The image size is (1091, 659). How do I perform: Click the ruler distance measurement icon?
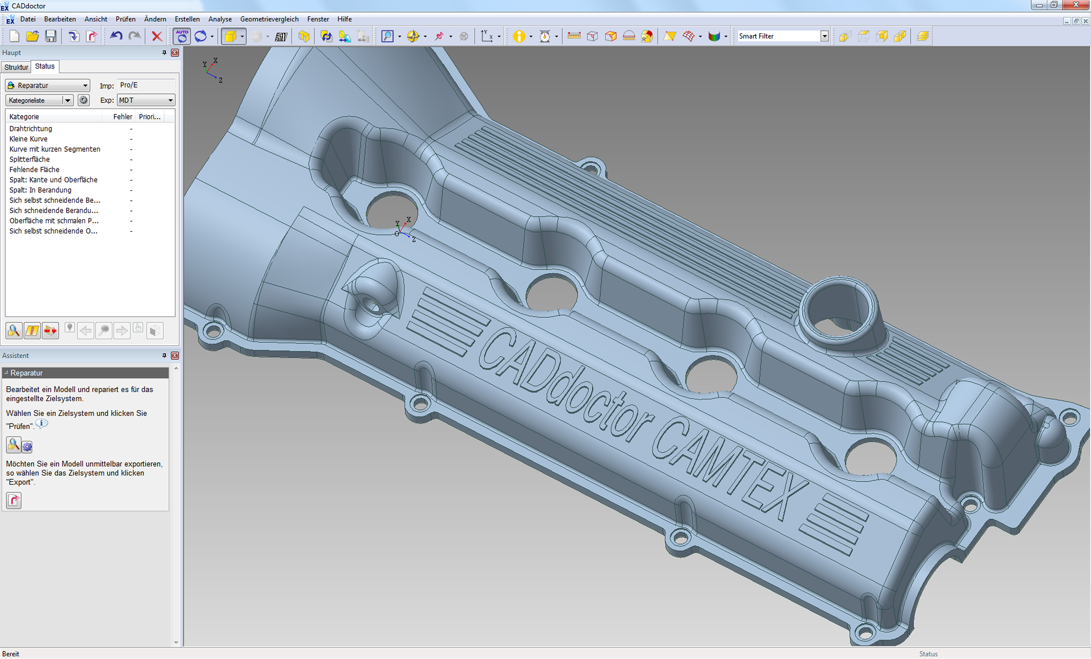click(x=574, y=36)
